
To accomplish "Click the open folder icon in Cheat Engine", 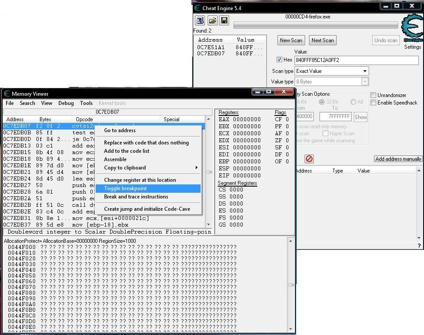I will coord(212,20).
